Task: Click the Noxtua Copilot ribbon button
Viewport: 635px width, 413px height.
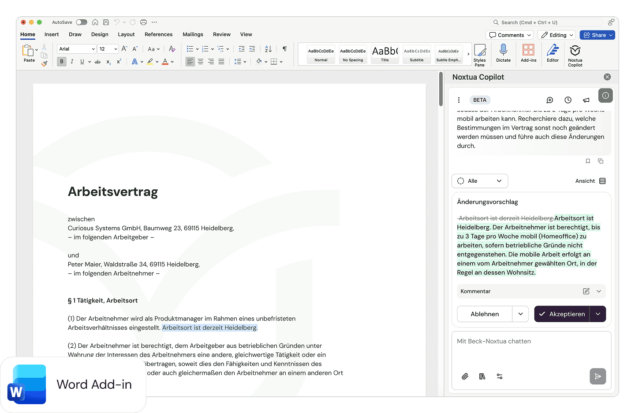Action: [575, 55]
